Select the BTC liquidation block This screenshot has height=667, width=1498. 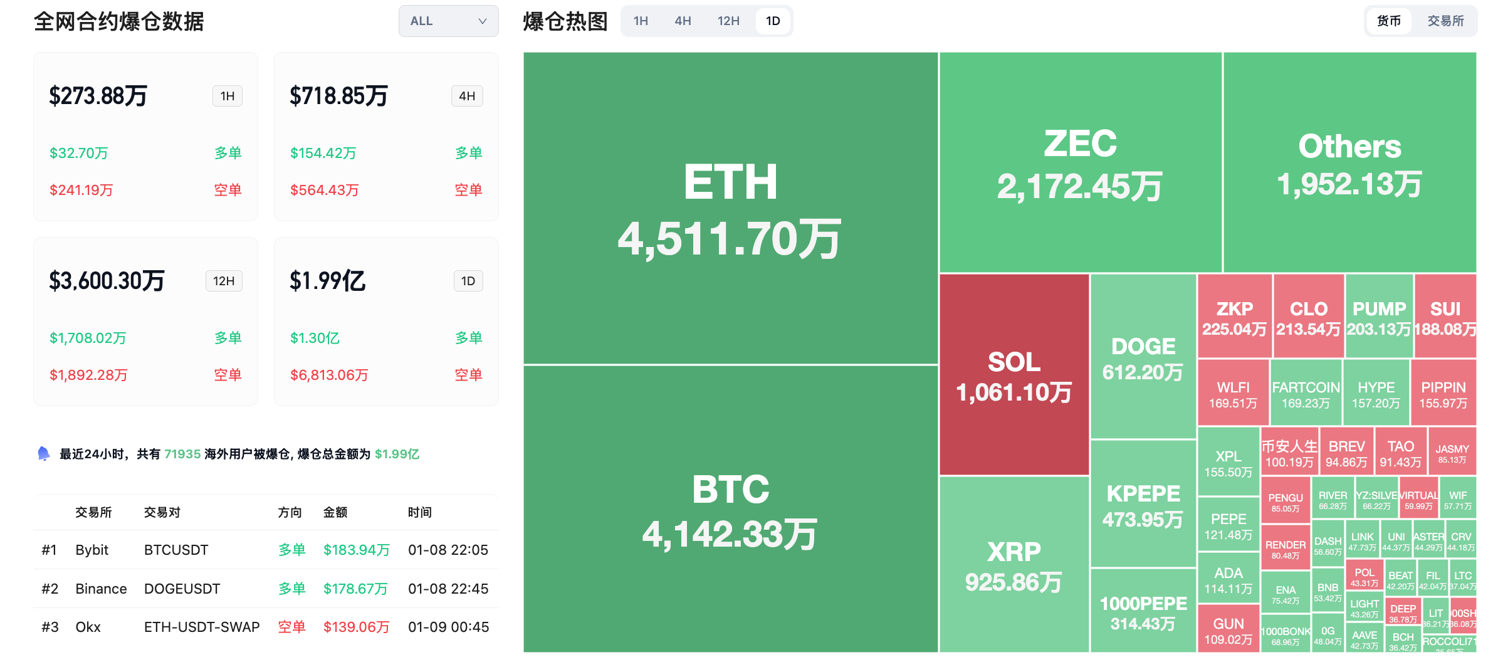point(730,509)
